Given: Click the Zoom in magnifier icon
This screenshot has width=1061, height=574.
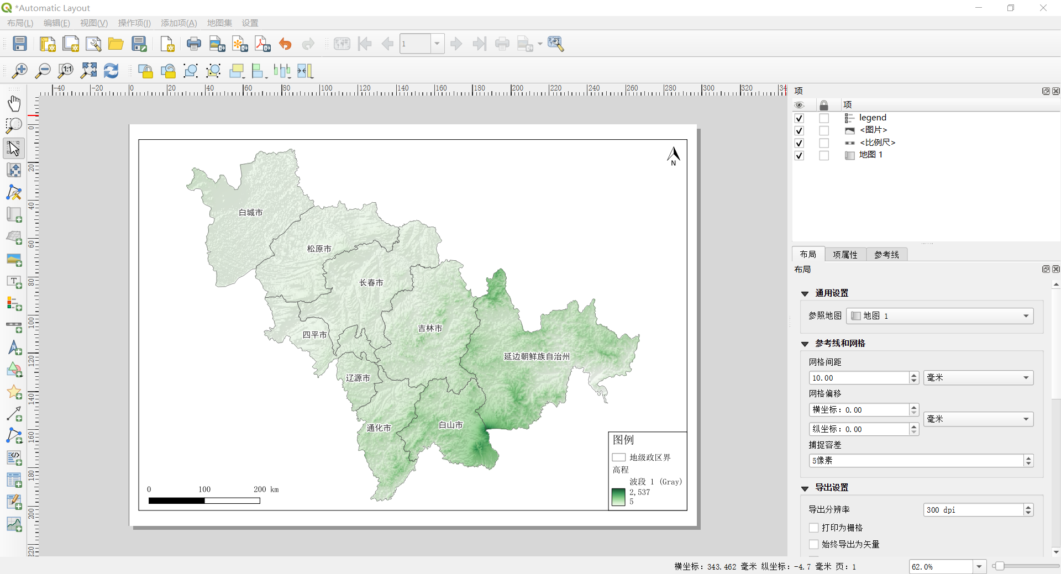Looking at the screenshot, I should pos(19,71).
